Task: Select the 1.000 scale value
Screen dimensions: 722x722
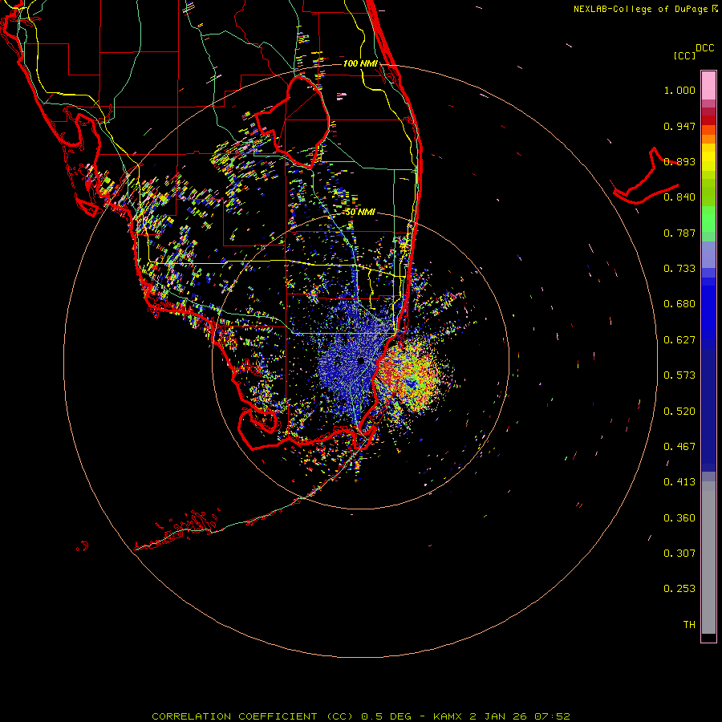Action: (x=679, y=90)
